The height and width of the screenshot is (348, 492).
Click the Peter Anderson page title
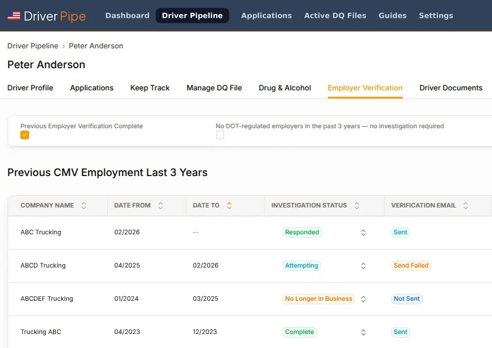point(46,65)
